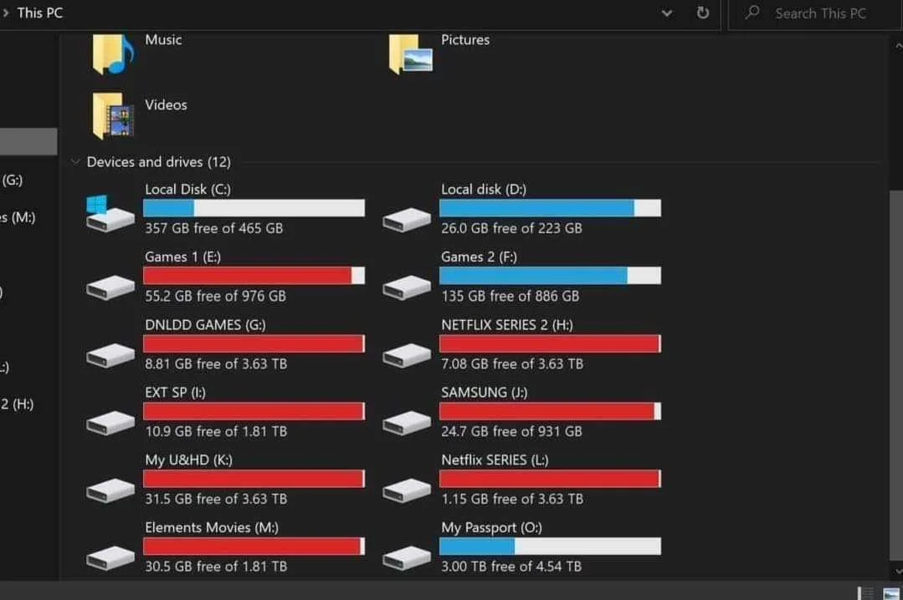This screenshot has height=600, width=903.
Task: Select Local disk (D:) drive icon
Action: [x=407, y=220]
